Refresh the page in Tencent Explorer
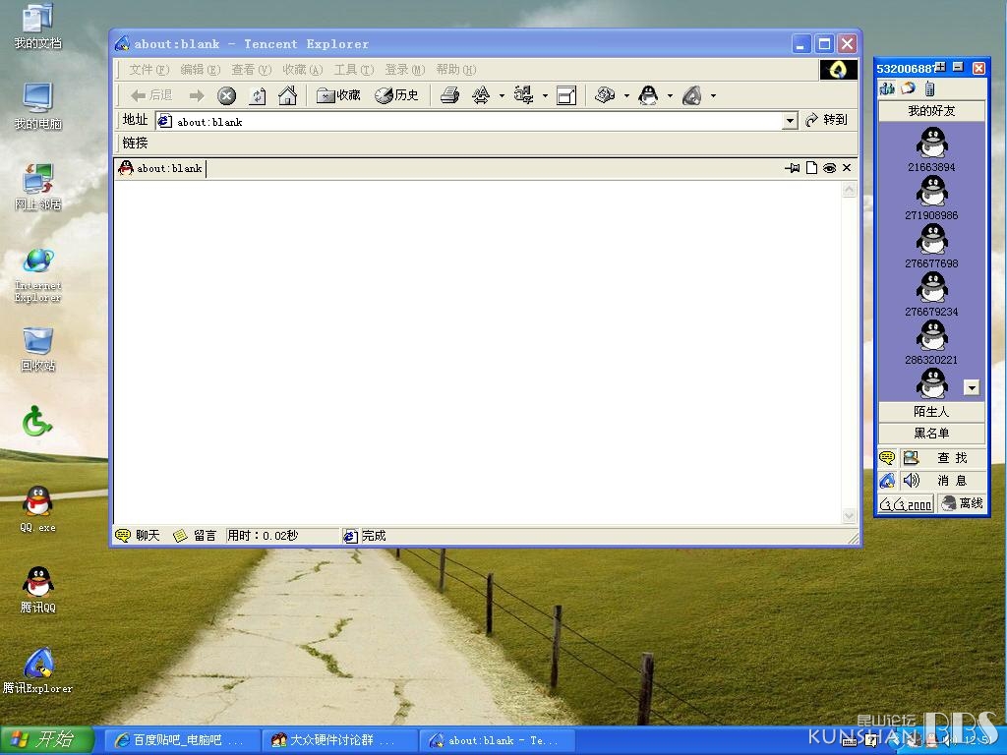Viewport: 1007px width, 755px height. click(x=258, y=96)
